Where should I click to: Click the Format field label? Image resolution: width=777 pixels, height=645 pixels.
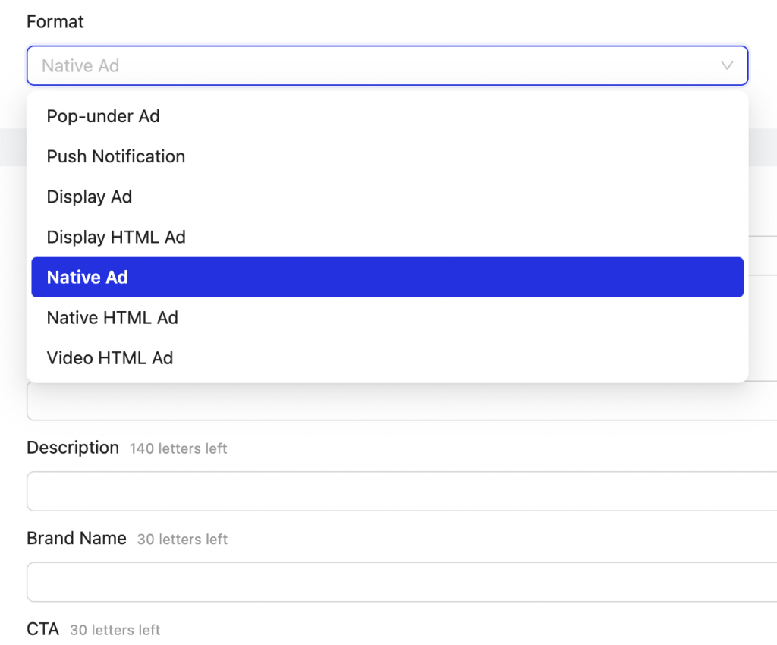(x=55, y=22)
